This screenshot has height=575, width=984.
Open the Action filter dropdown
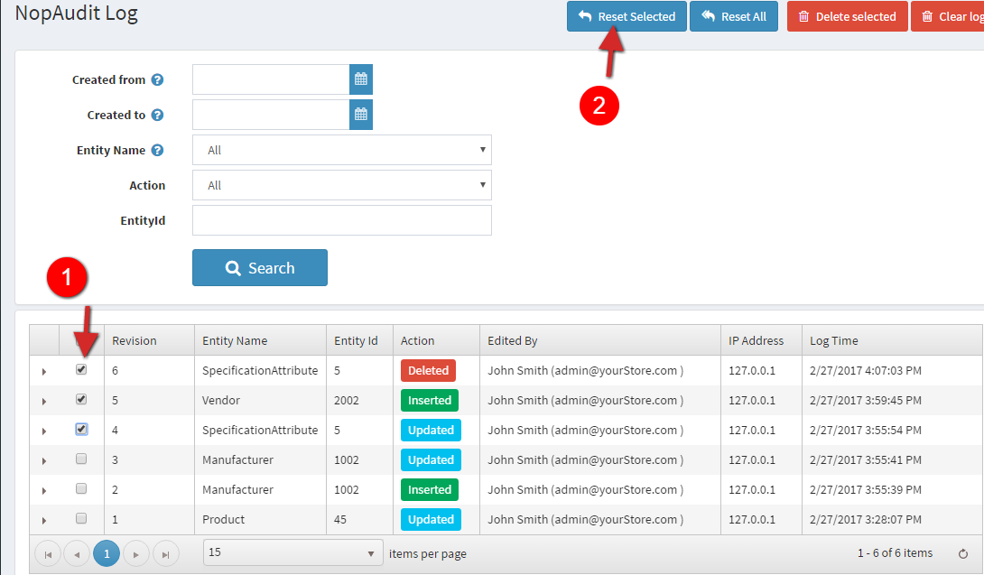pyautogui.click(x=341, y=185)
